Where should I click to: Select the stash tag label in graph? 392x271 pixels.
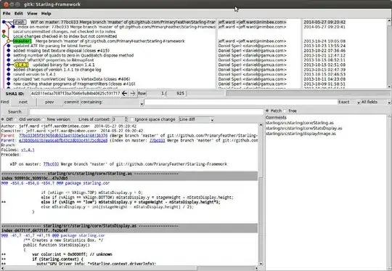coord(20,22)
